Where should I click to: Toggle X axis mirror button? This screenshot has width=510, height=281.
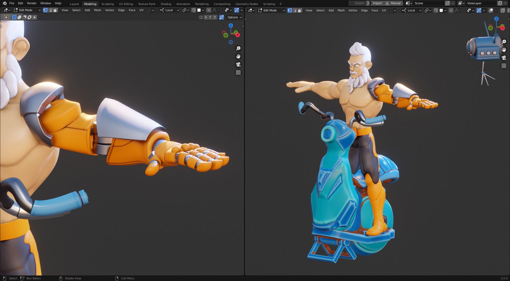click(206, 17)
